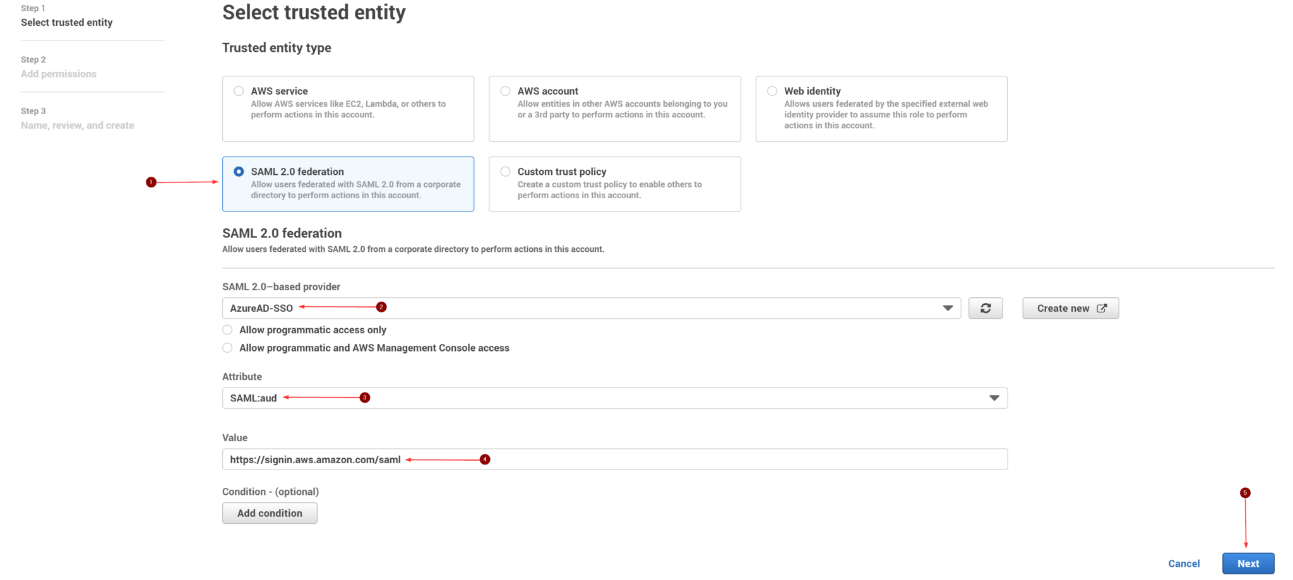
Task: Enable programmatic and AWS Management Console access
Action: point(227,348)
